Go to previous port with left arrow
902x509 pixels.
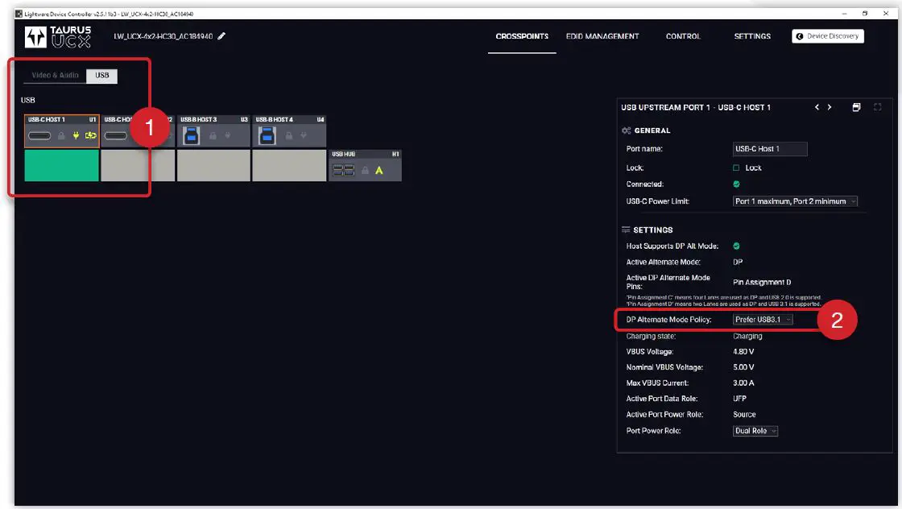click(x=817, y=107)
